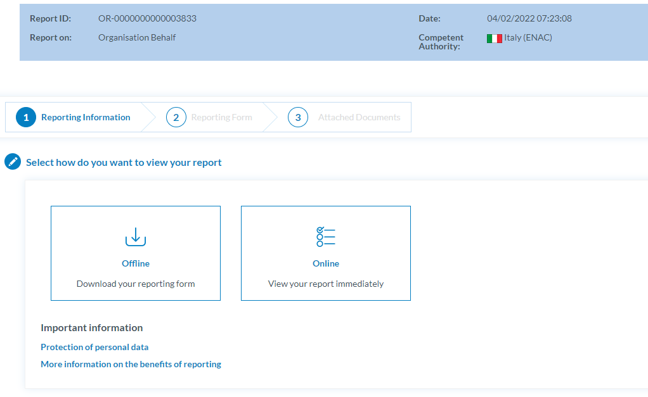Click the report date and time value
648x397 pixels.
click(x=529, y=18)
